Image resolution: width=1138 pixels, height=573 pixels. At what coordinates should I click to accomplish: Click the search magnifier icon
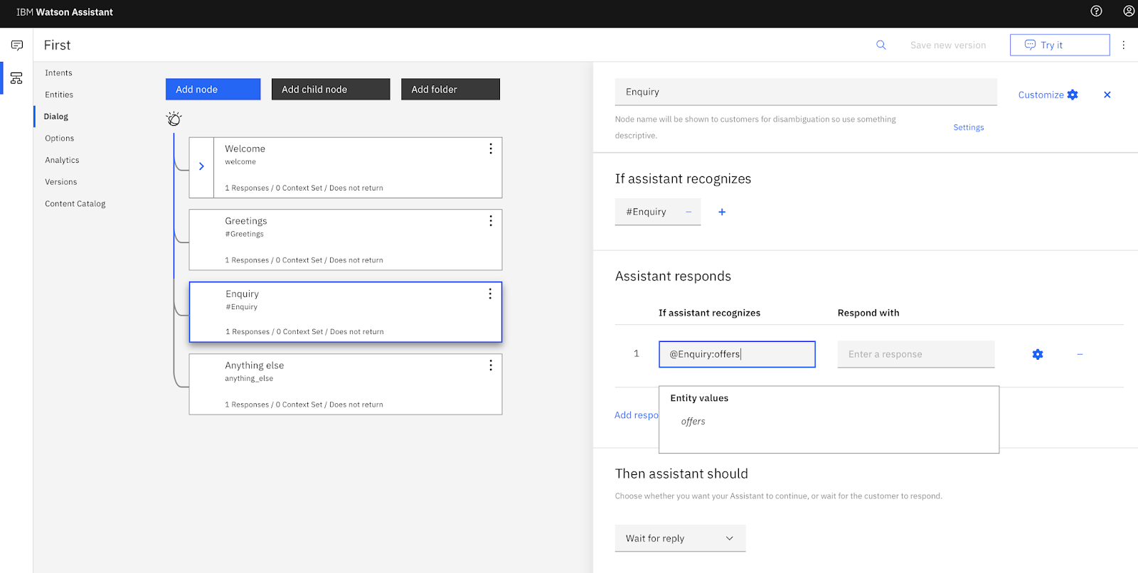pos(881,45)
